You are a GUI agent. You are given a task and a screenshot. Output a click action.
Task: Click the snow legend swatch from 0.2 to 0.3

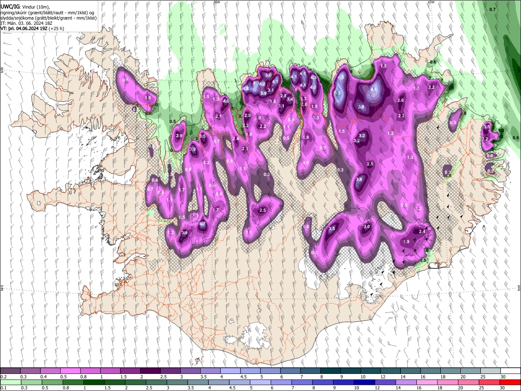pyautogui.click(x=10, y=371)
